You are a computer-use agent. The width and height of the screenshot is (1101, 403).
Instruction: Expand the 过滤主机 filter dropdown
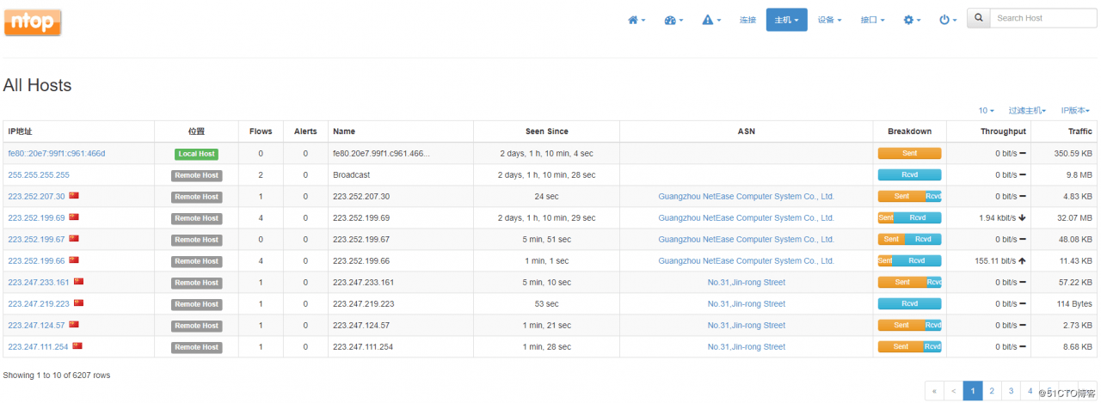pos(1027,111)
